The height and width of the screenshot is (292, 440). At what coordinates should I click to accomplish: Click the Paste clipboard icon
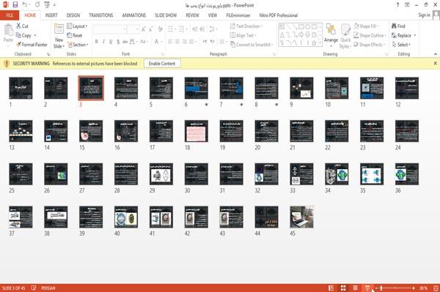pos(8,30)
